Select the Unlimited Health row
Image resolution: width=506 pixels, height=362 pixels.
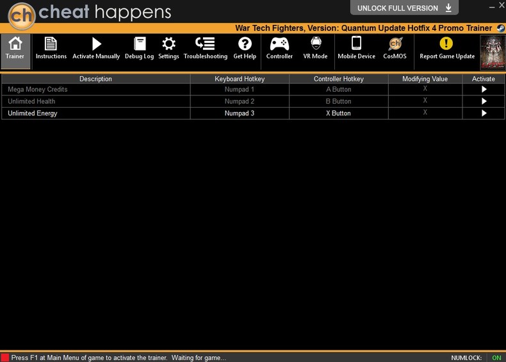[x=253, y=101]
